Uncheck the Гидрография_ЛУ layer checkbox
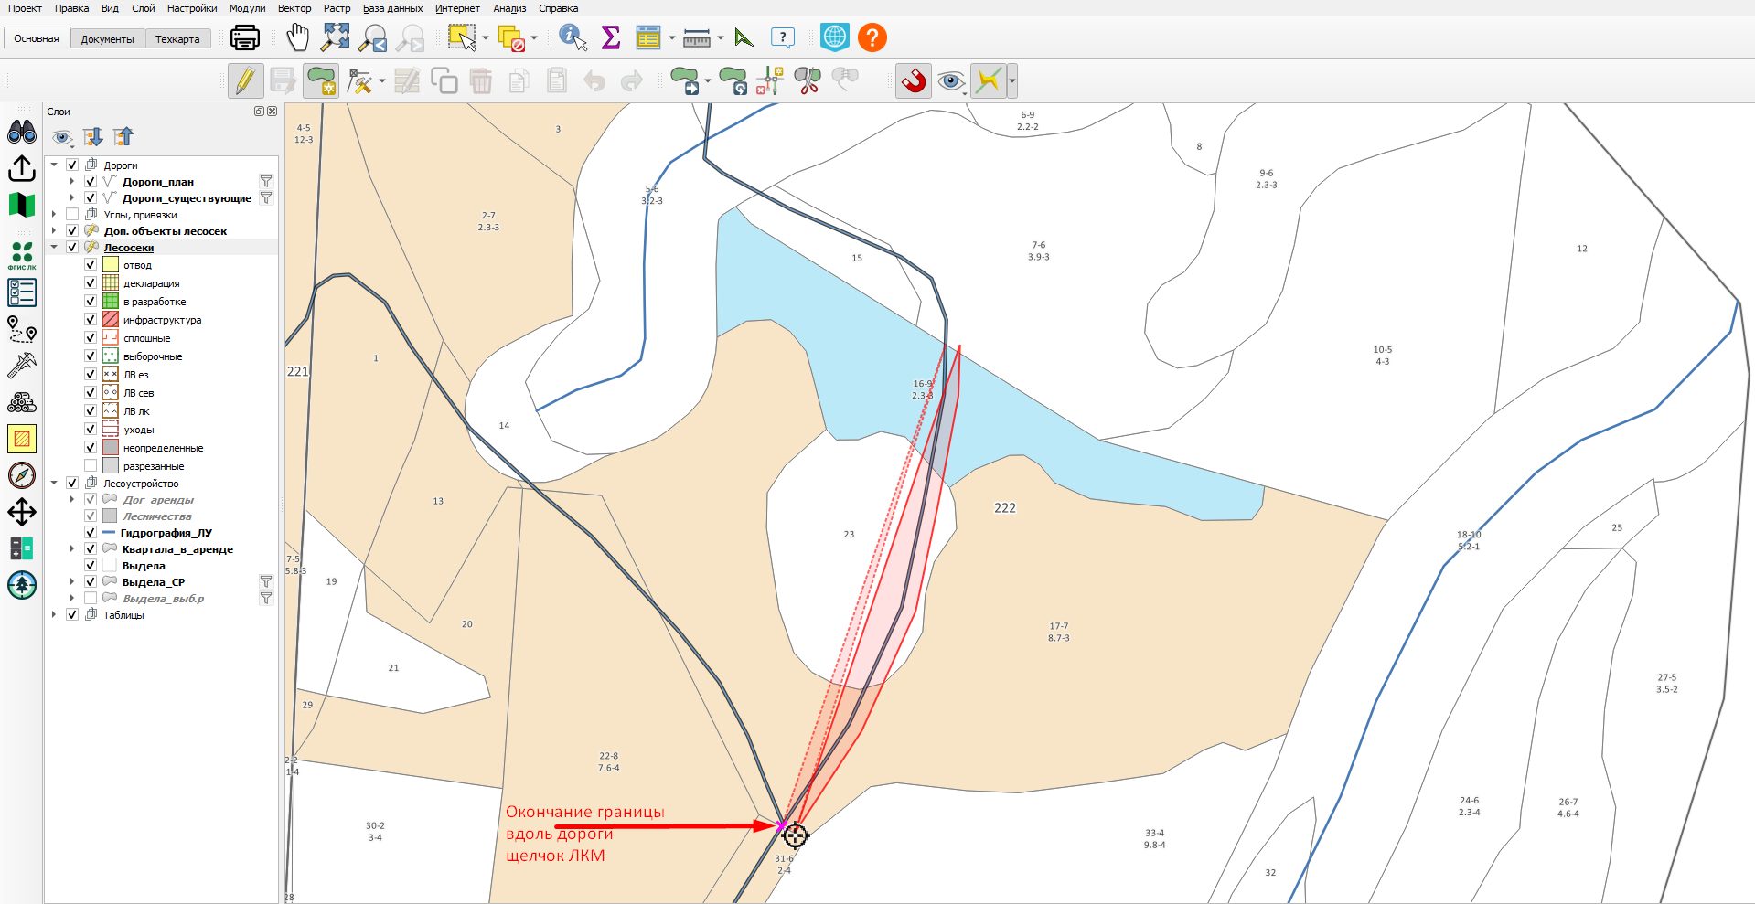 click(91, 532)
